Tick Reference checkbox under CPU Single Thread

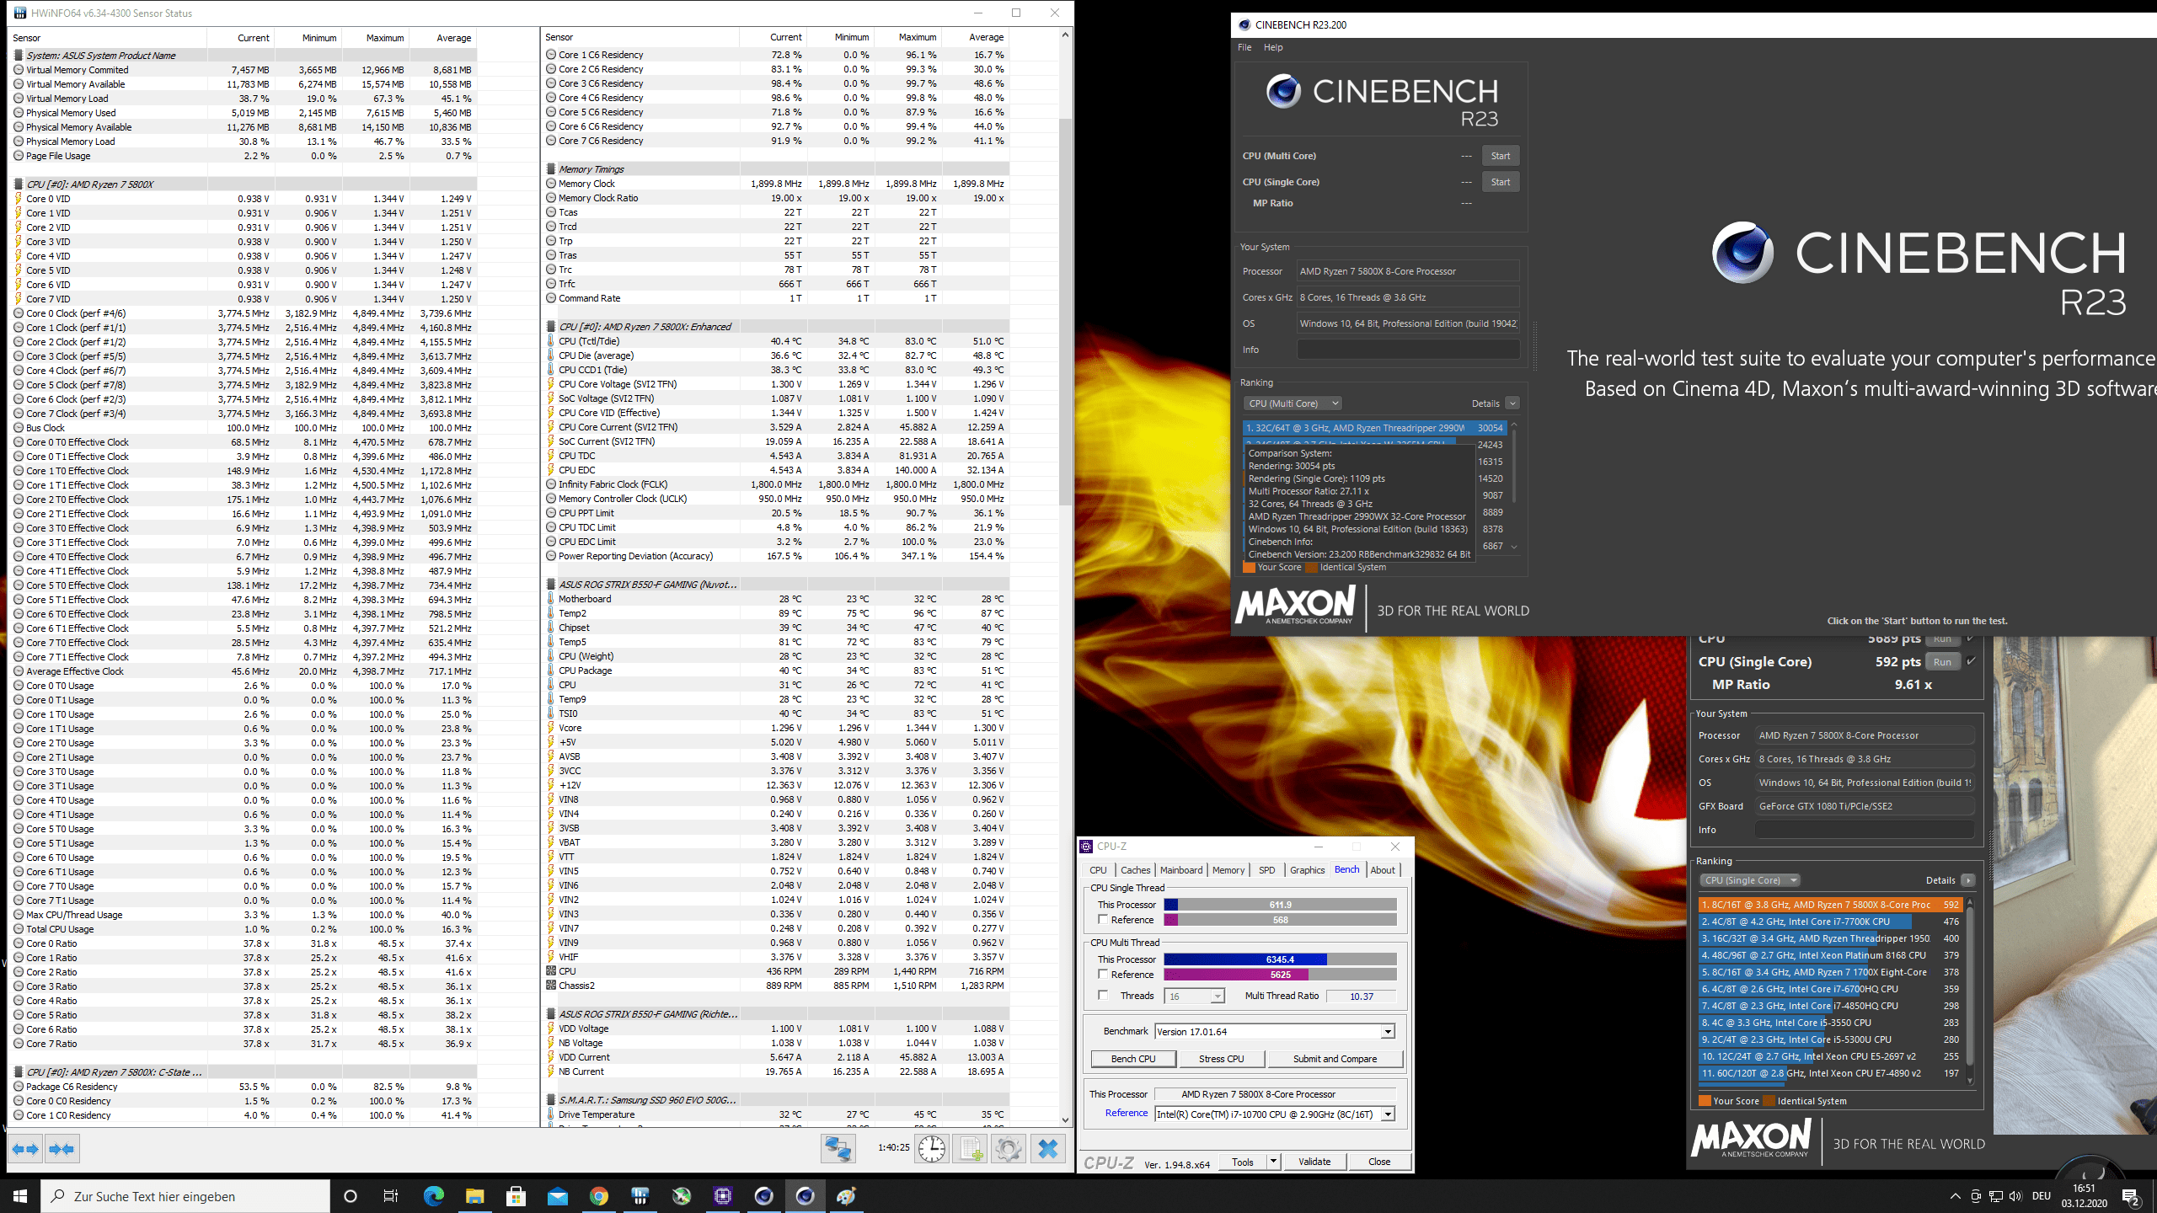[1102, 920]
